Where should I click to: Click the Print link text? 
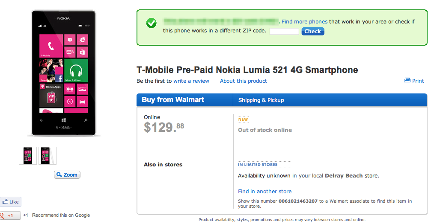[418, 81]
